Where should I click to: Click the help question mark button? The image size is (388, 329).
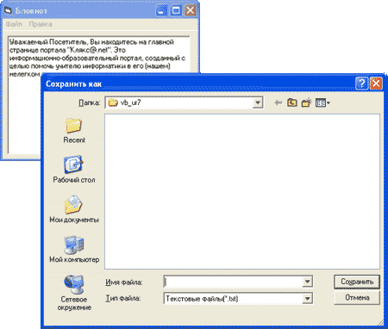coord(361,84)
